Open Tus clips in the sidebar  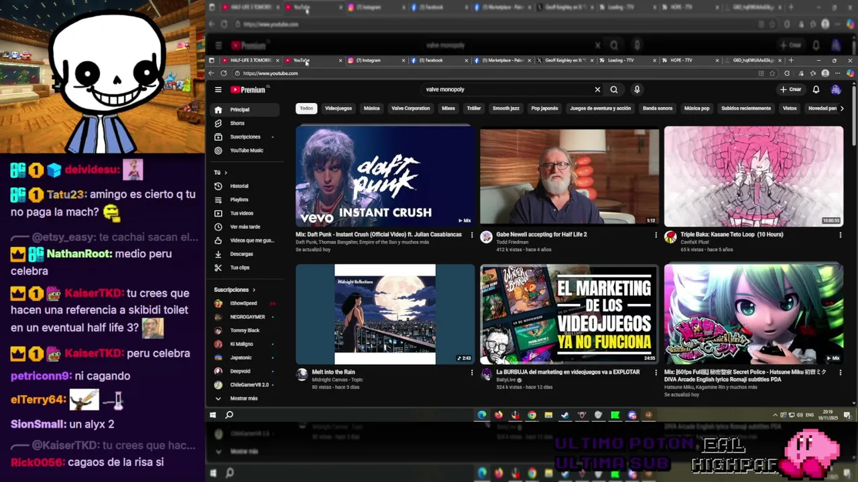click(244, 268)
